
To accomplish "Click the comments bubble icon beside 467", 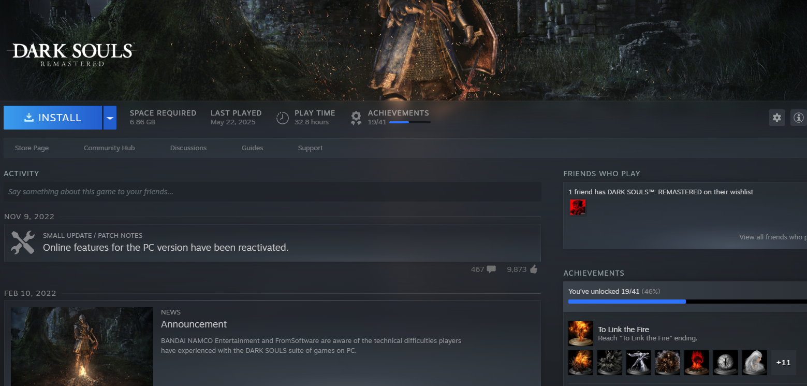I will pos(491,269).
